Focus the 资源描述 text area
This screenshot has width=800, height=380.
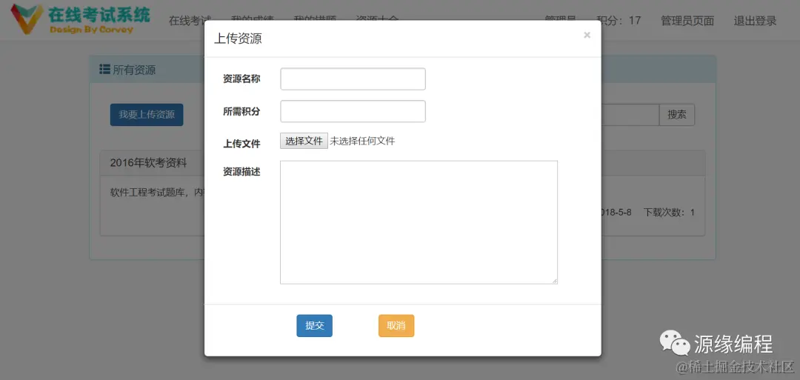(x=419, y=222)
